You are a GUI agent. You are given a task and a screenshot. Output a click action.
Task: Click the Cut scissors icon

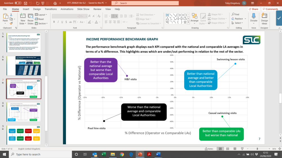click(11, 15)
